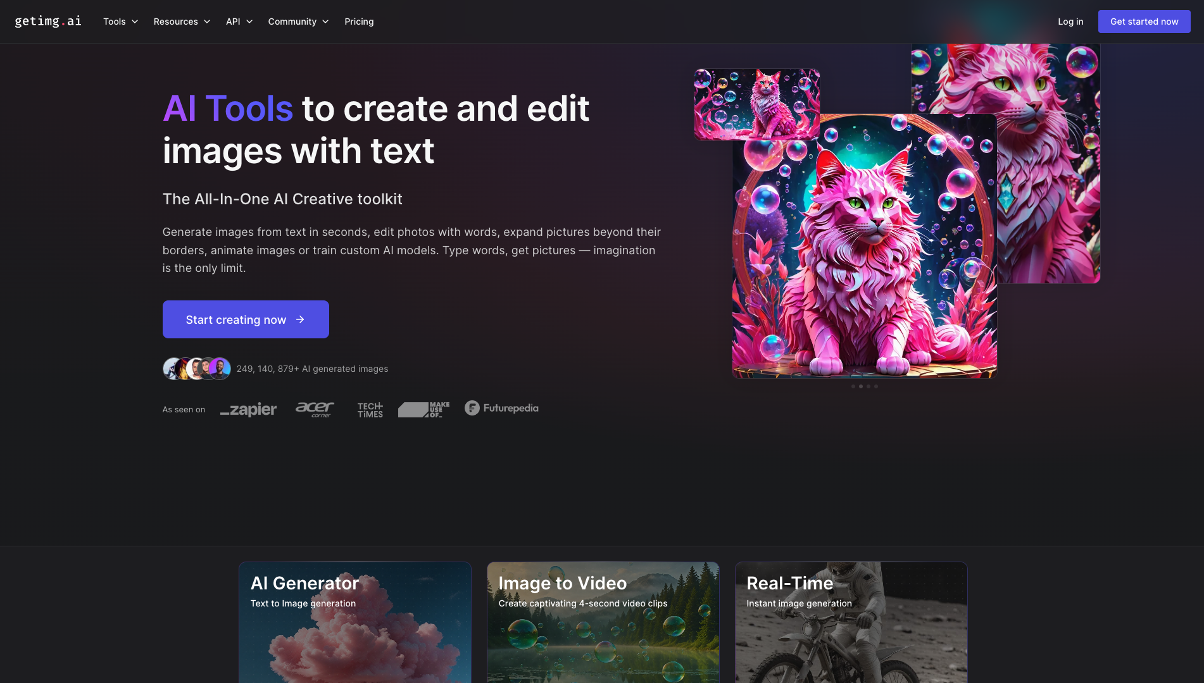Click the Get started now button
1204x683 pixels.
[x=1144, y=22]
